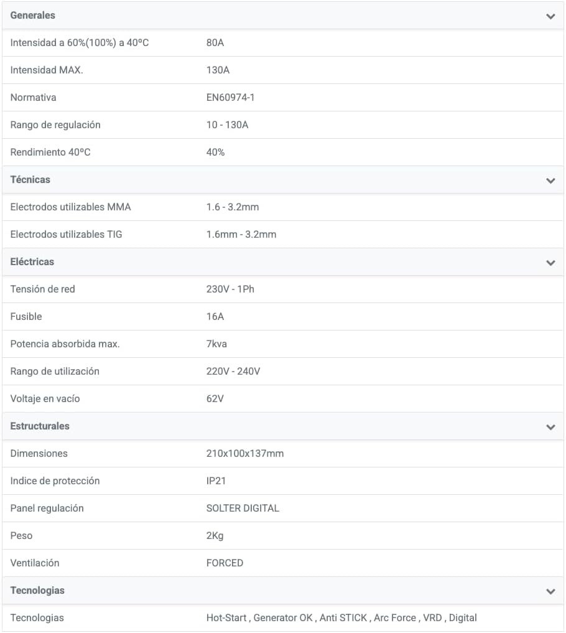
Task: Collapse the Eléctricas section chevron
Action: pyautogui.click(x=550, y=263)
